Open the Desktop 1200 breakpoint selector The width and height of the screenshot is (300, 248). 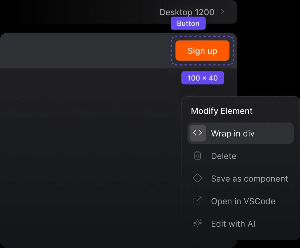pos(187,12)
